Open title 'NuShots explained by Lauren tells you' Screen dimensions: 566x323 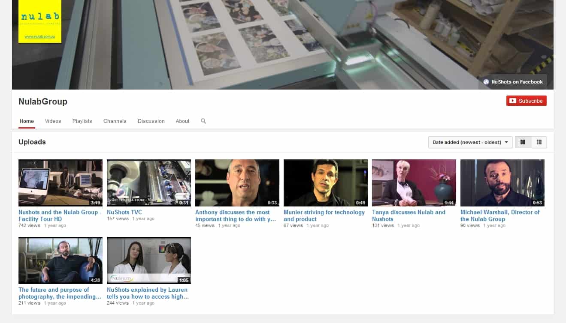coord(148,293)
